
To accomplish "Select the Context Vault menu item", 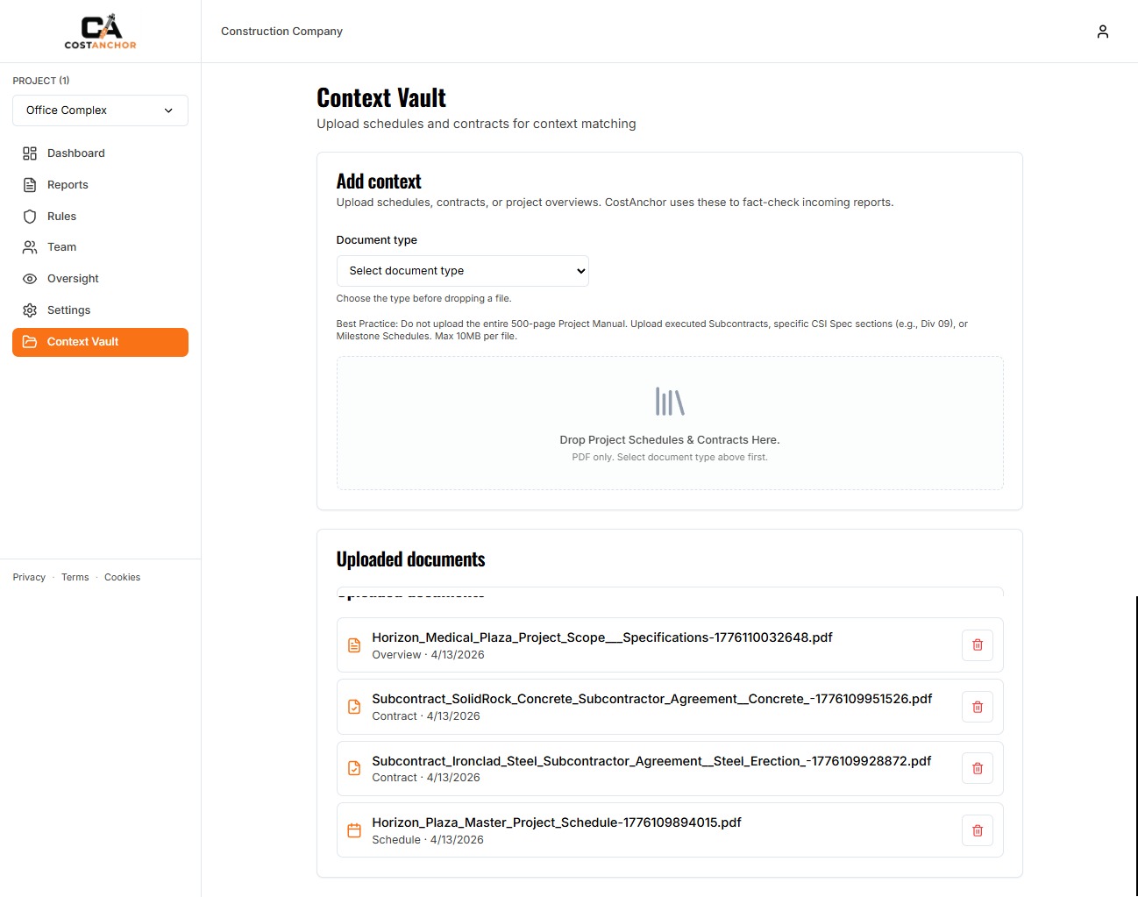I will [100, 342].
